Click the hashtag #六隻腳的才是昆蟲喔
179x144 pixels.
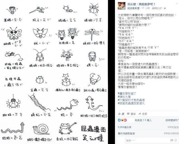tap(131, 100)
